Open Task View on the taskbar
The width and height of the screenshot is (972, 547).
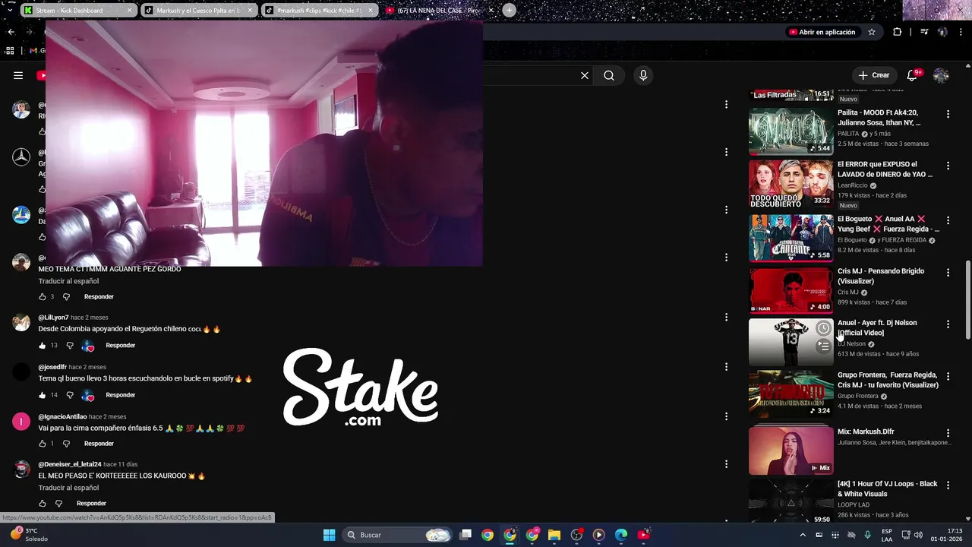point(465,535)
